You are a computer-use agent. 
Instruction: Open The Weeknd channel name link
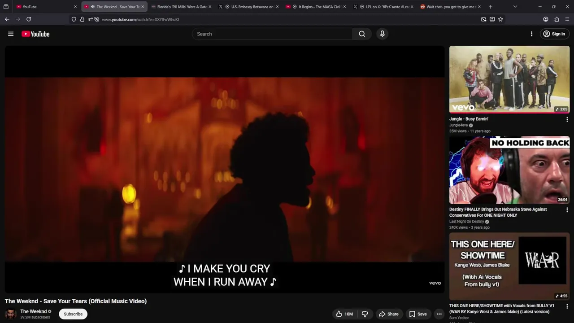click(34, 311)
